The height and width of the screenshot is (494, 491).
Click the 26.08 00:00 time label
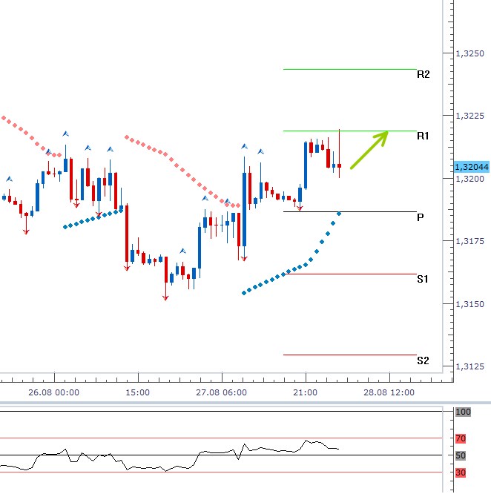54,392
